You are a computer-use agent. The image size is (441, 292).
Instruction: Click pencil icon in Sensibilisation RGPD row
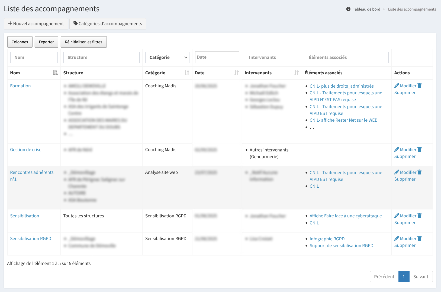[x=397, y=238]
